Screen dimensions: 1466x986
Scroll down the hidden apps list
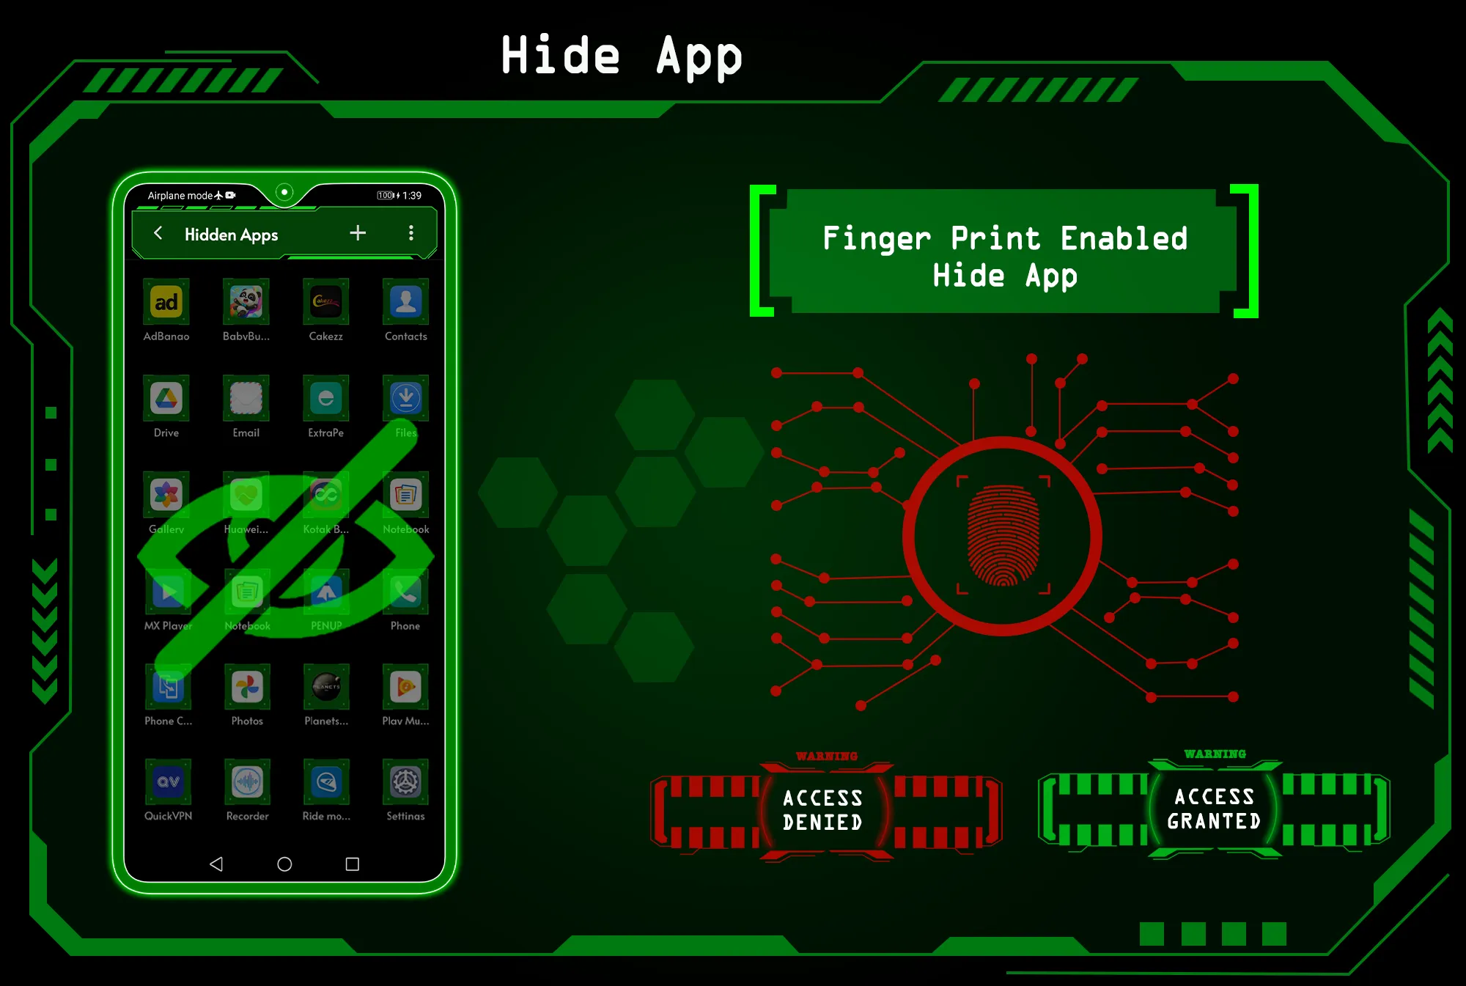tap(283, 551)
